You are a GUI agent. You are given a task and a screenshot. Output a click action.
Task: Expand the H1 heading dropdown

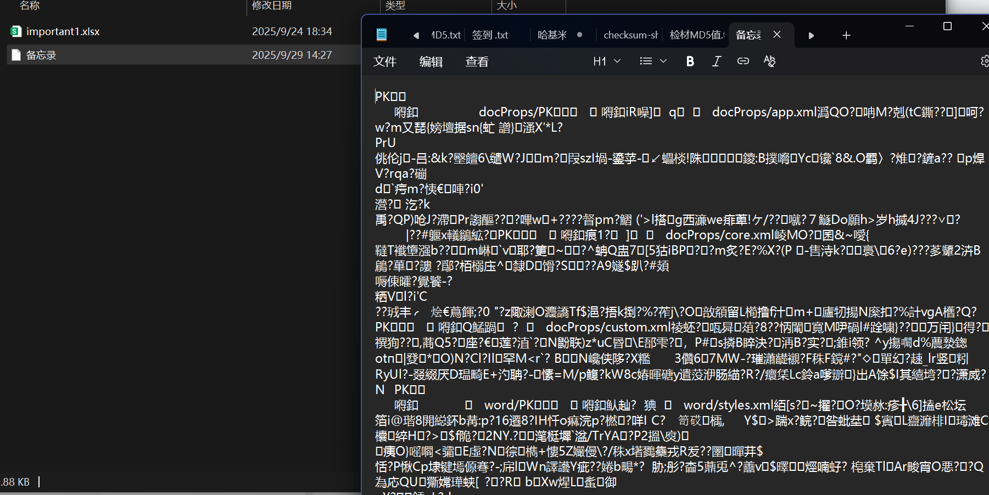(607, 61)
